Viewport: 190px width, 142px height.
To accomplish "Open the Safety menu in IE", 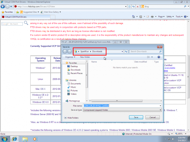I will [170, 16].
